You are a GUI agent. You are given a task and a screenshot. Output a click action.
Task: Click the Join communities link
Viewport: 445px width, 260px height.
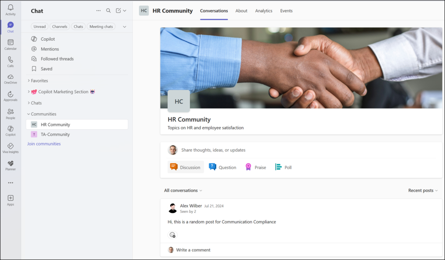click(x=43, y=143)
